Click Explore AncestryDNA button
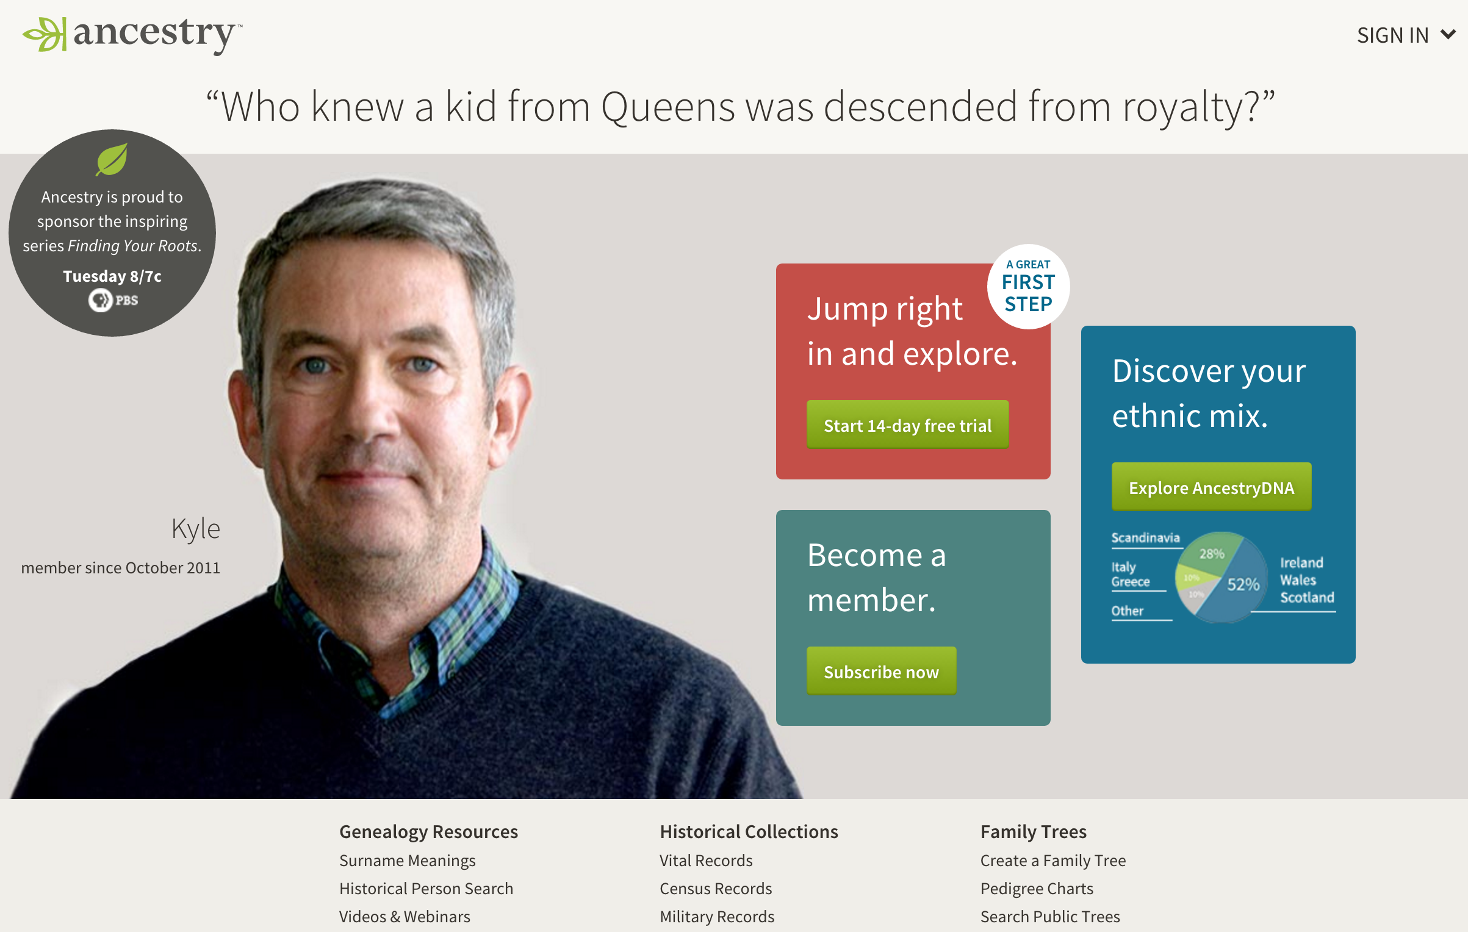 (x=1211, y=487)
